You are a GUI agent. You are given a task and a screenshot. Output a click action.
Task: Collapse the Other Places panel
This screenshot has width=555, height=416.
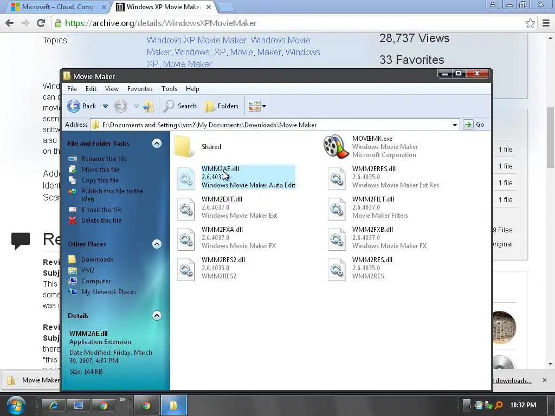pyautogui.click(x=157, y=244)
